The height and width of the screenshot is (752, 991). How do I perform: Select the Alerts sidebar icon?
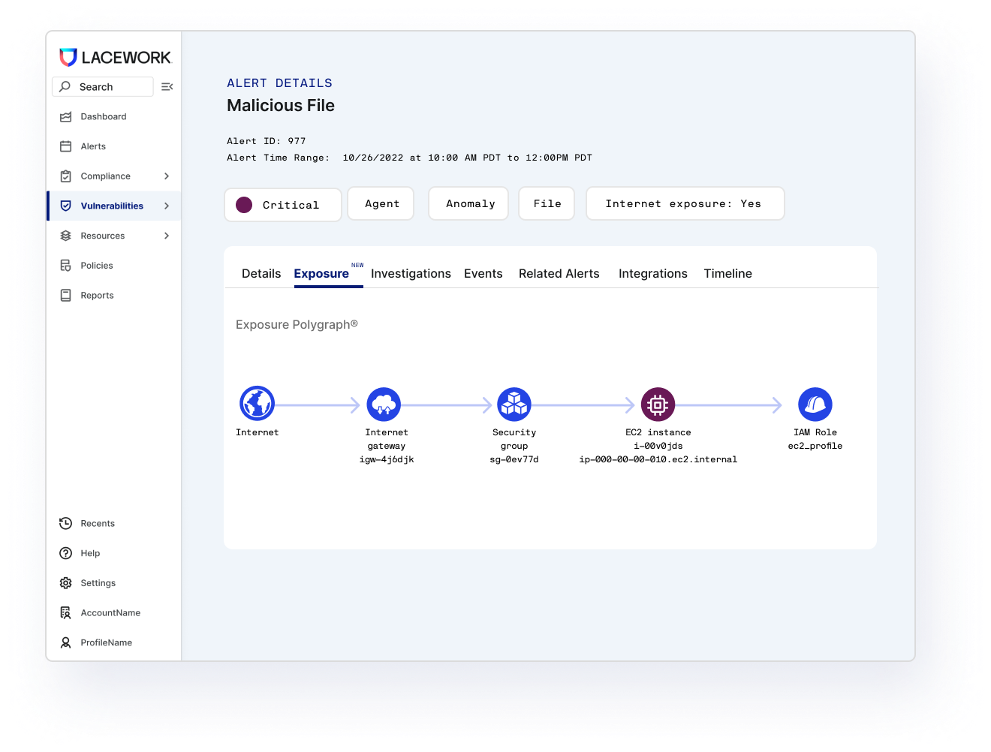tap(67, 146)
